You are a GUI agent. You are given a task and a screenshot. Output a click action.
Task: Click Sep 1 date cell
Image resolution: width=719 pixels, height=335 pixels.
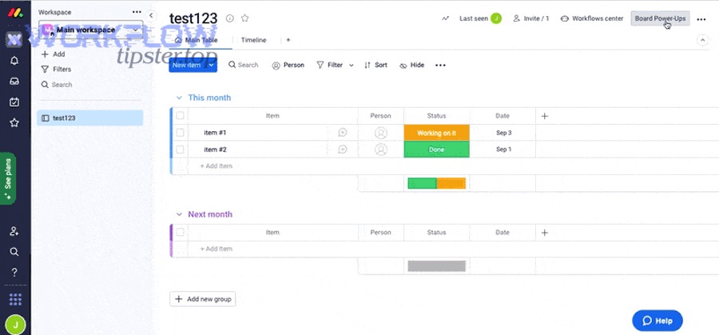[503, 150]
